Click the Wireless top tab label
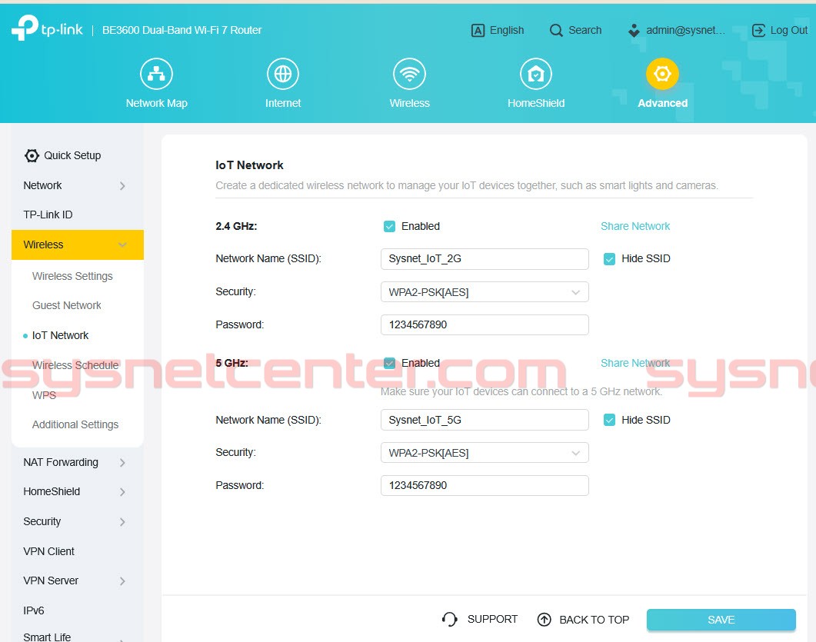Viewport: 816px width, 642px height. click(x=410, y=103)
